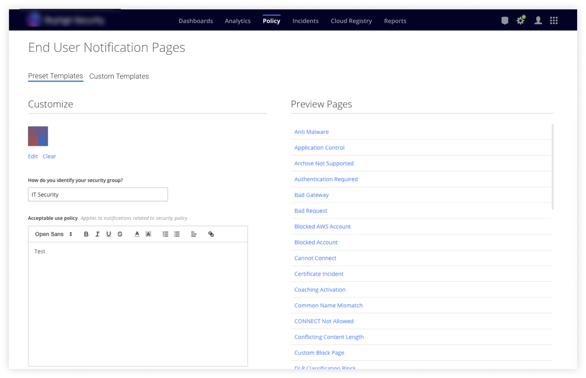Switch to the Custom Templates tab
This screenshot has height=378, width=586.
tap(119, 76)
